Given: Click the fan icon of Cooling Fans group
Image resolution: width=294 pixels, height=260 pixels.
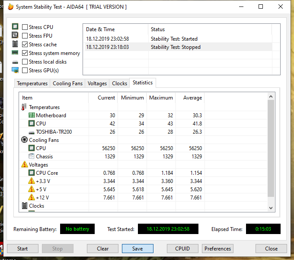Looking at the screenshot, I should point(24,140).
